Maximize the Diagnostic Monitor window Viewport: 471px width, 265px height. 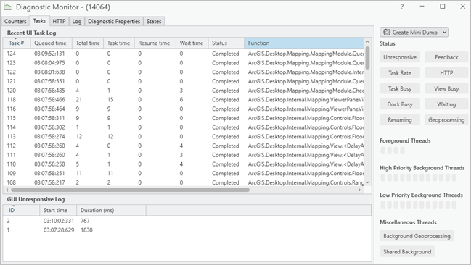[443, 7]
